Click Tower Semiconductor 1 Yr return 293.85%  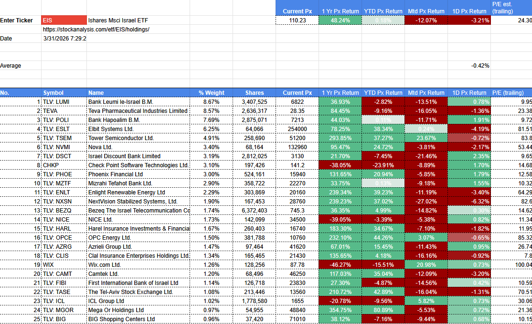(340, 138)
